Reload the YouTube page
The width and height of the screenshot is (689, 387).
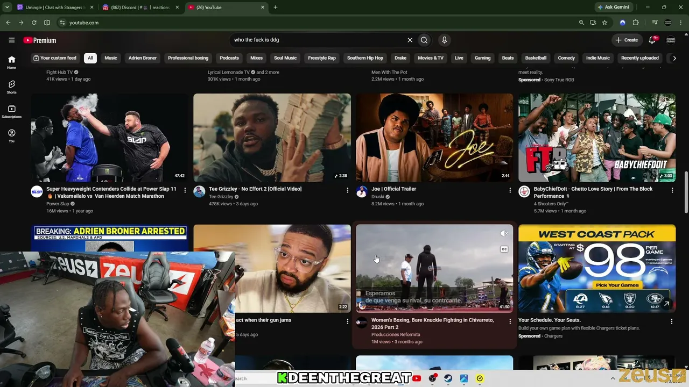click(x=34, y=23)
